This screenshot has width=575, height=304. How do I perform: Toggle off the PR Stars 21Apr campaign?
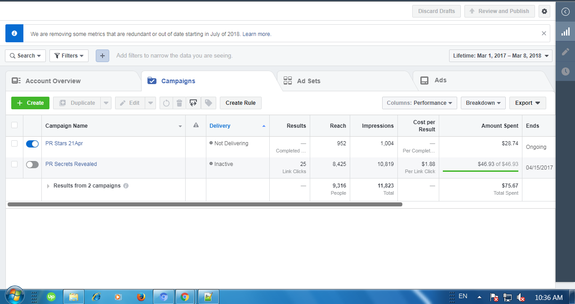[32, 144]
